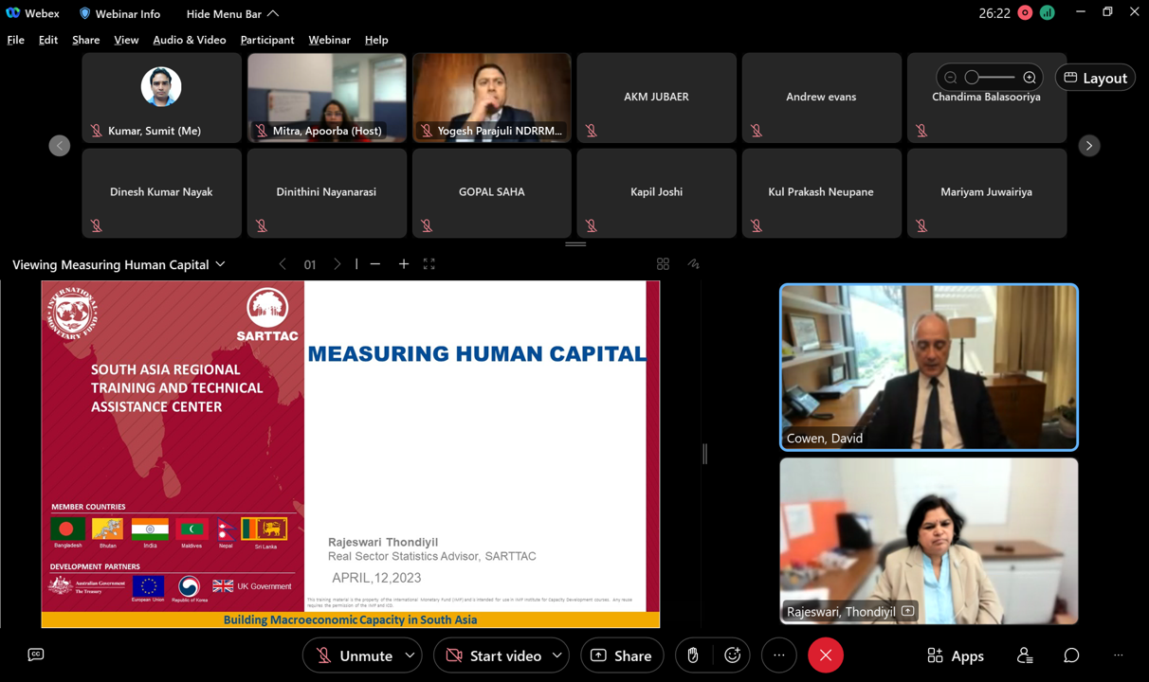Screen dimensions: 1149x682
Task: Zoom in participant thumbnails with plus magnifier
Action: (x=1030, y=78)
